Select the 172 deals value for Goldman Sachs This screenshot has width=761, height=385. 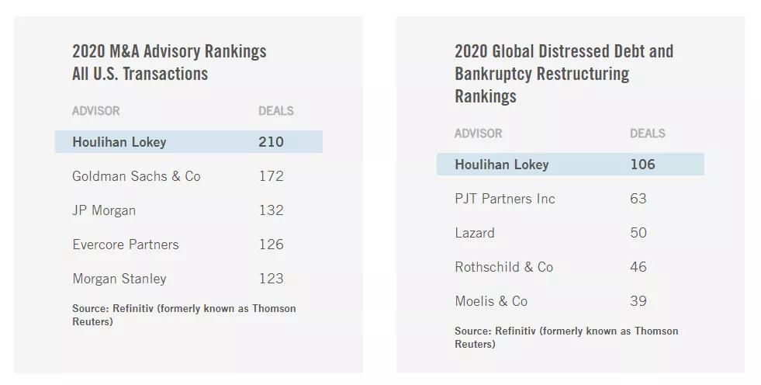tap(272, 176)
